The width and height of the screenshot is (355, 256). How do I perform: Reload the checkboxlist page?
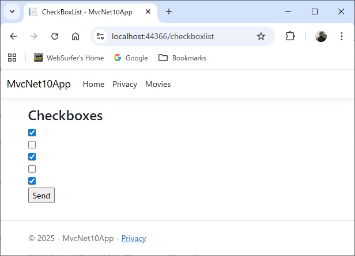[x=55, y=36]
